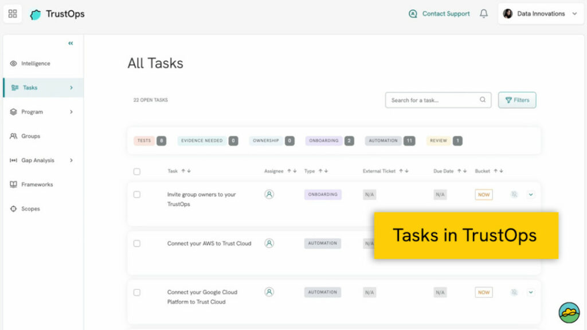The image size is (587, 330).
Task: Click the 22 OPEN TASKS label
Action: point(151,100)
